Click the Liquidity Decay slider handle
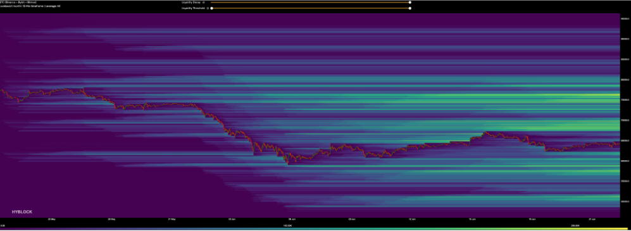631x231 pixels. (x=409, y=2)
